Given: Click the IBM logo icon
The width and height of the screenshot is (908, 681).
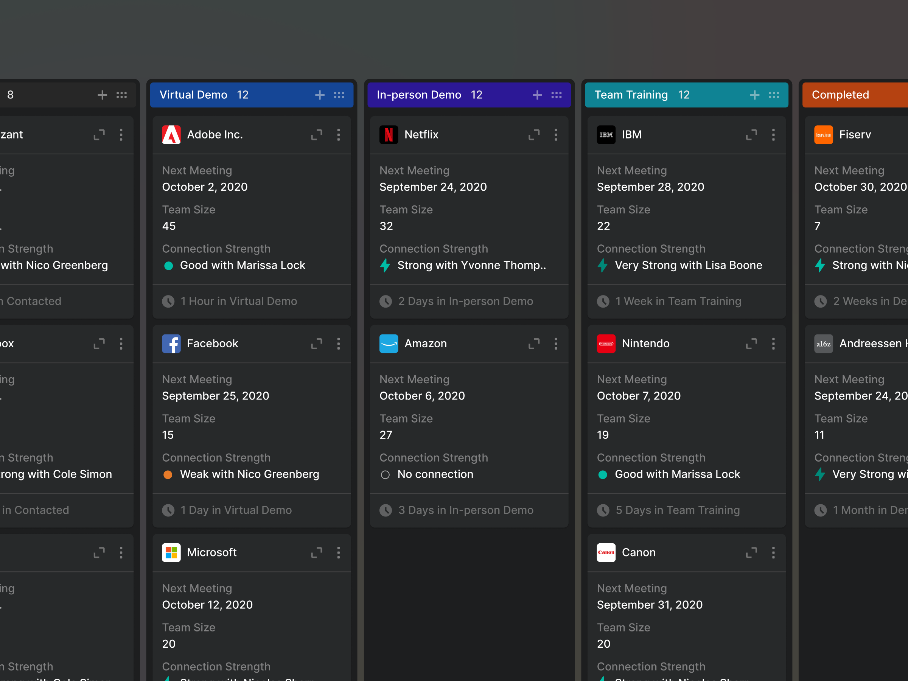Looking at the screenshot, I should coord(606,135).
